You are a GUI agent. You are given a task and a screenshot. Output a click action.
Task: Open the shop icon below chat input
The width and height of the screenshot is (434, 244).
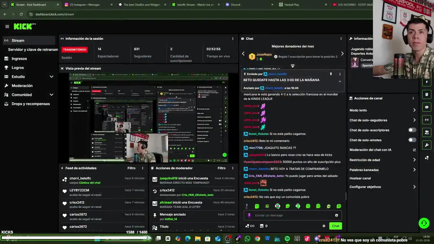point(261,226)
